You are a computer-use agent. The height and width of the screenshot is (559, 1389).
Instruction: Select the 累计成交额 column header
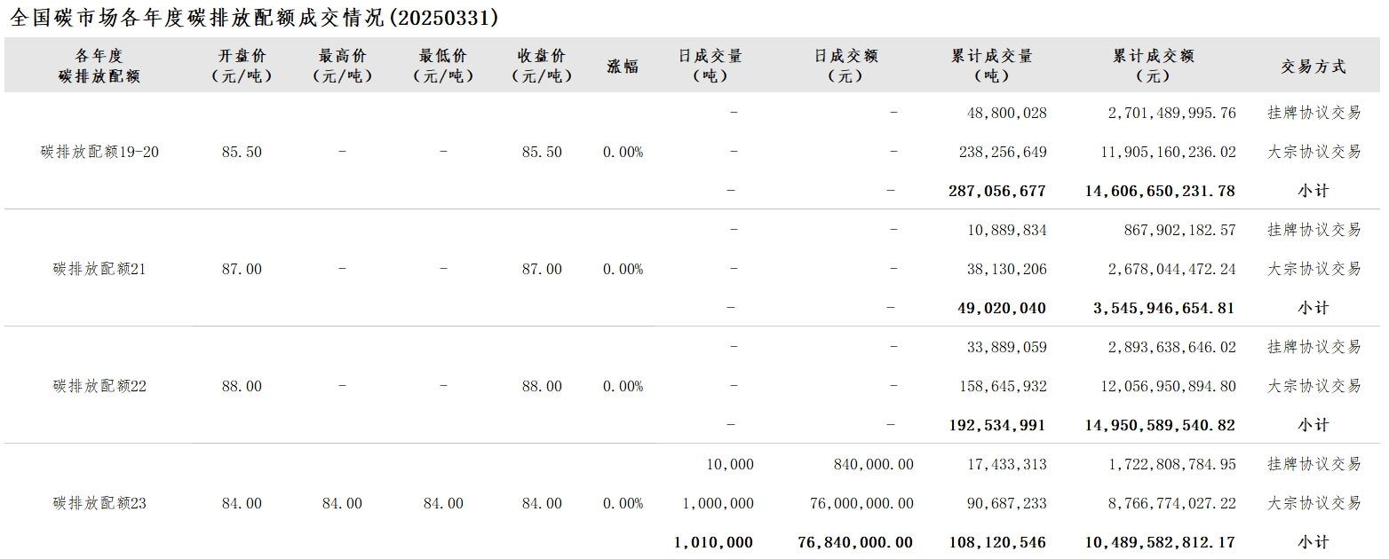1153,66
